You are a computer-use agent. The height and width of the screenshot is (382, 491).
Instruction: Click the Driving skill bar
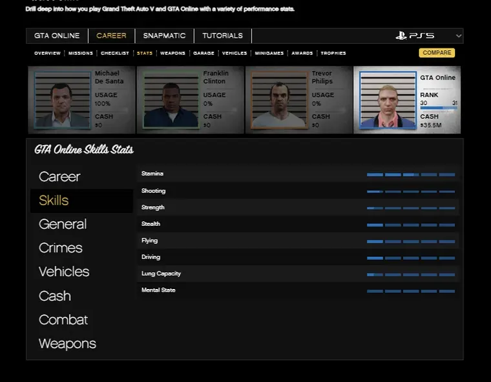click(x=411, y=258)
